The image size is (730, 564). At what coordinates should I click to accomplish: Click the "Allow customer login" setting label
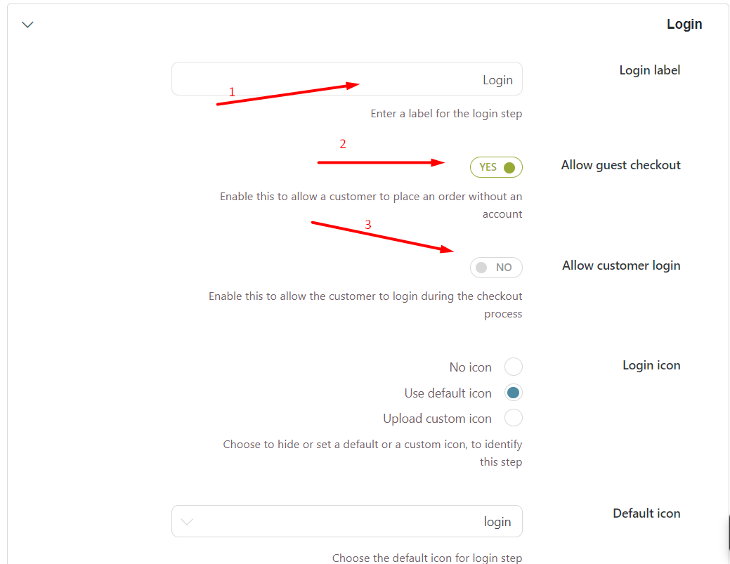621,265
